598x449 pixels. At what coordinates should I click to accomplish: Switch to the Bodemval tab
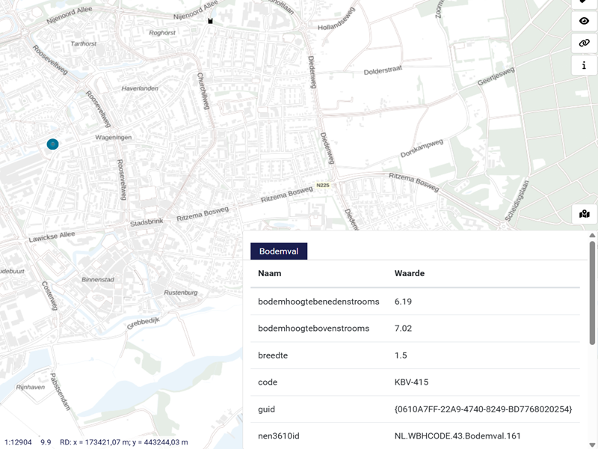click(x=279, y=251)
